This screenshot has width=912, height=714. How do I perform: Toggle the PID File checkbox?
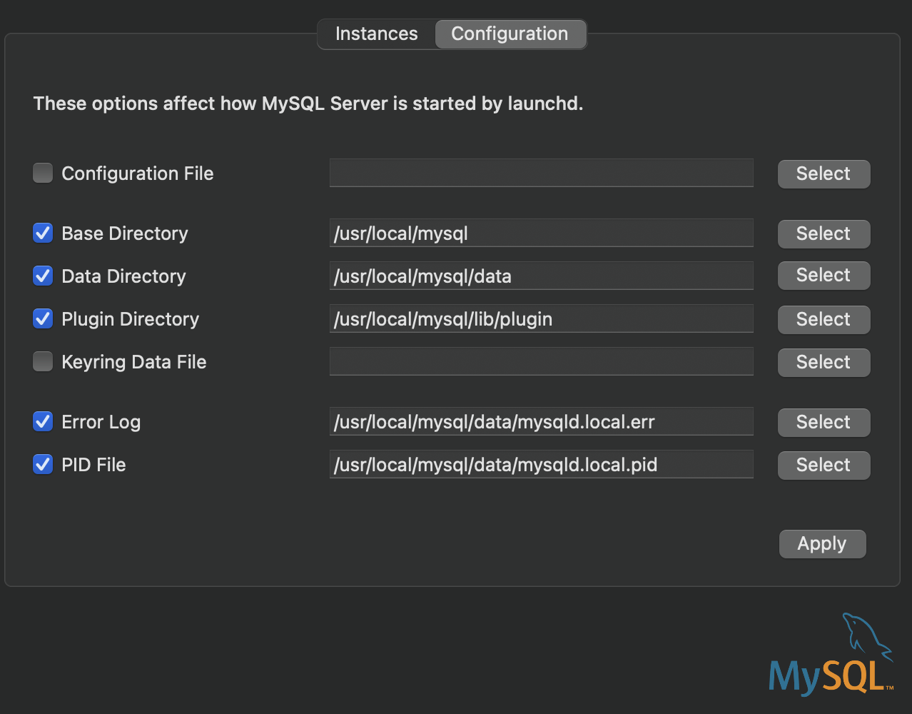pyautogui.click(x=43, y=464)
